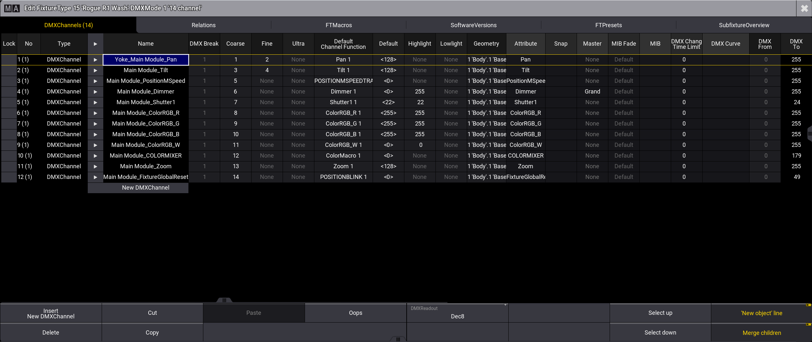Click the Oops button
The image size is (812, 342).
(355, 313)
